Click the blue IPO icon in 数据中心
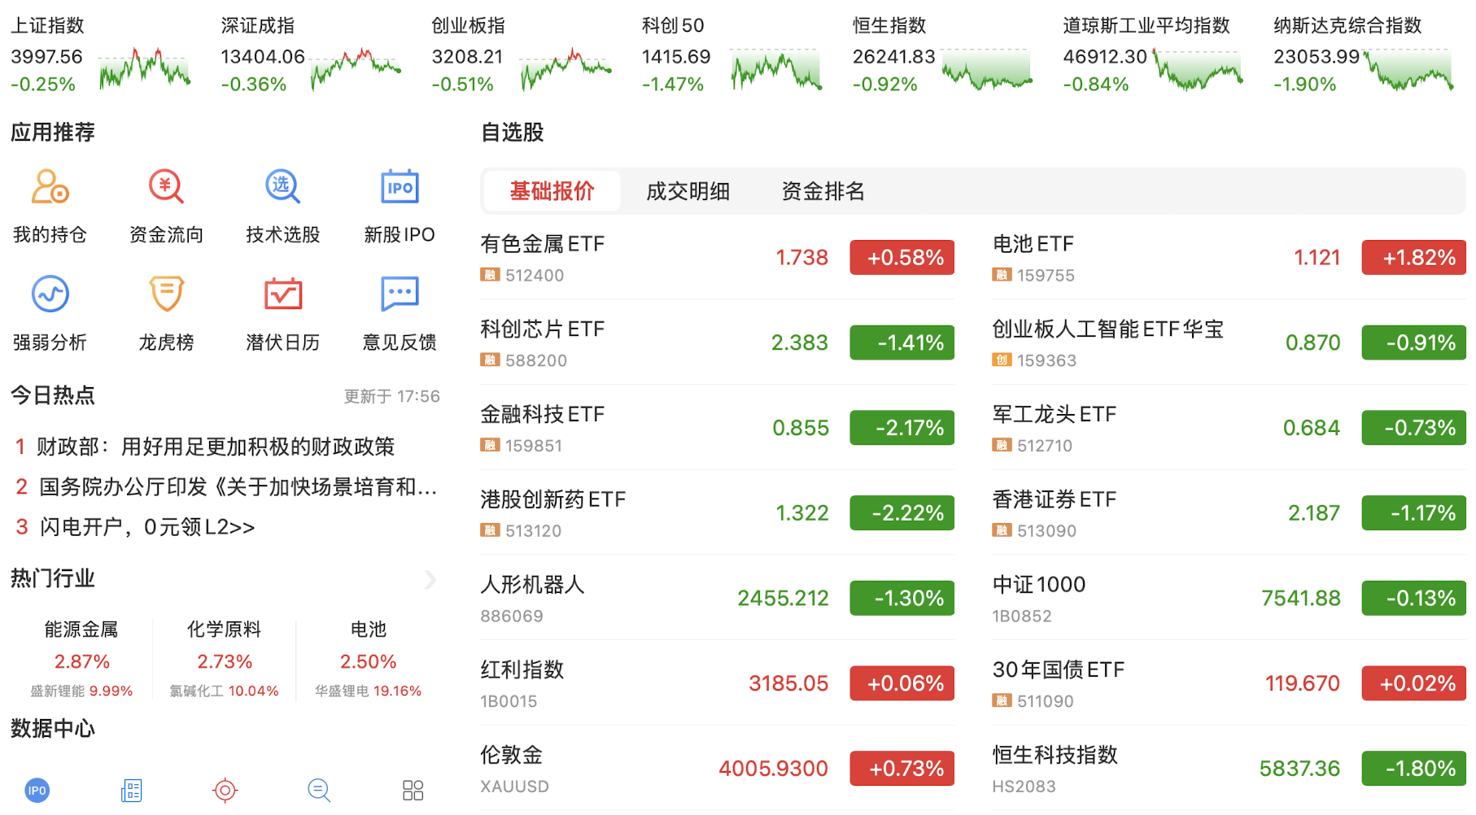 tap(37, 790)
